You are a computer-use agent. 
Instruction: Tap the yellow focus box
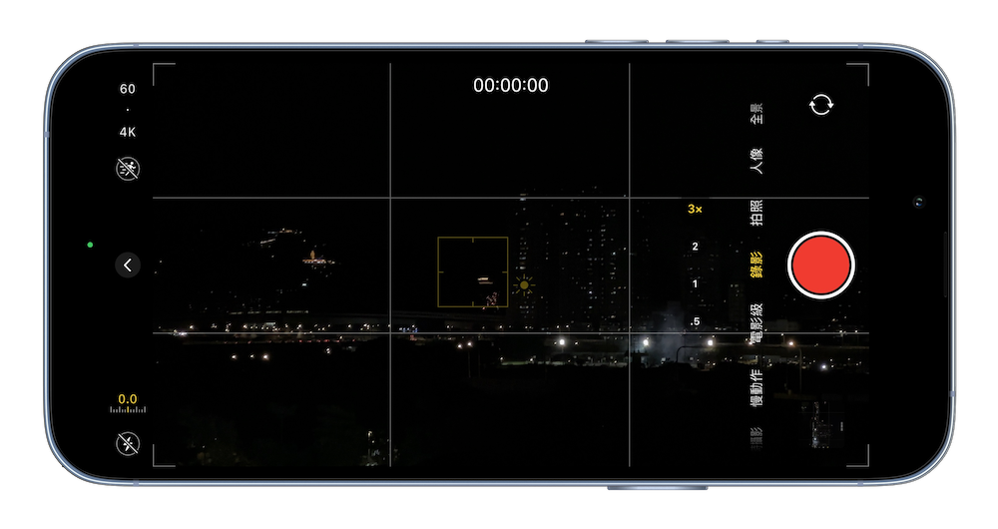pos(472,270)
